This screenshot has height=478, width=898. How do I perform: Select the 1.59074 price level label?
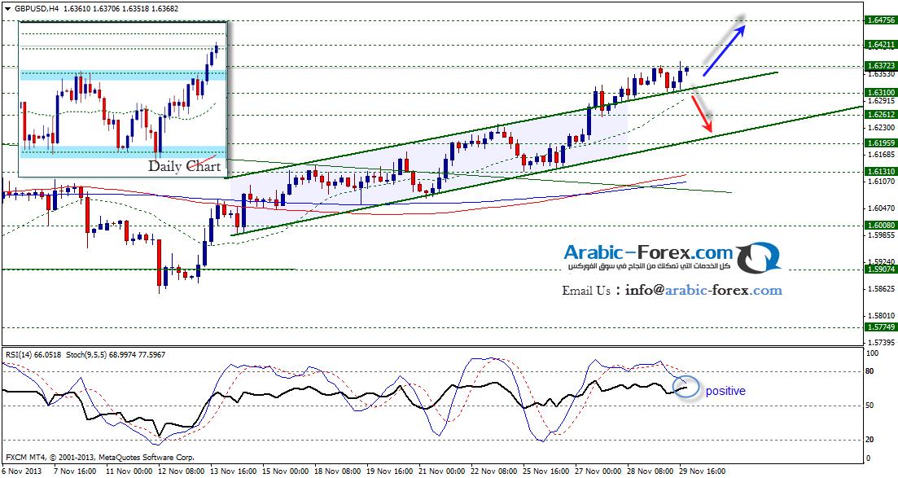tap(881, 269)
